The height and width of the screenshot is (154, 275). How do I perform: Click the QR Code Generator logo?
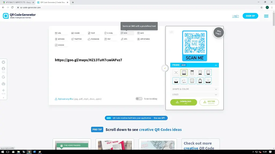coord(19,16)
